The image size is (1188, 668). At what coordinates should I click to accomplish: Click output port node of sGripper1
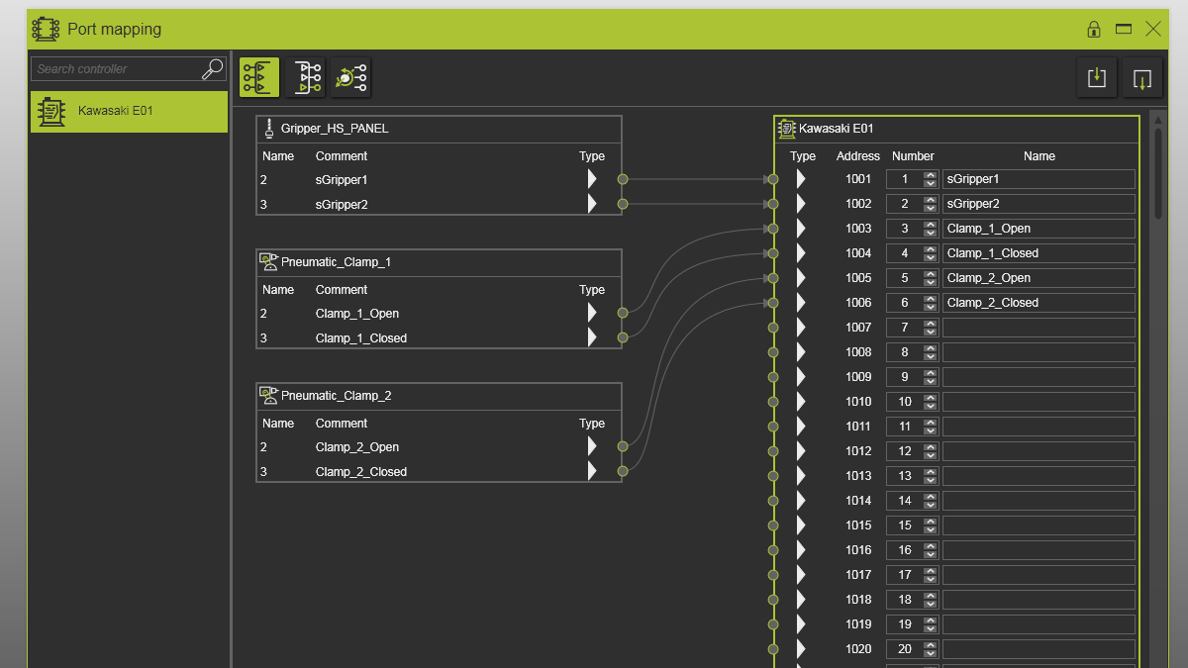[x=623, y=179]
